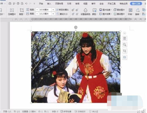Decrease width with minus button

point(37,14)
